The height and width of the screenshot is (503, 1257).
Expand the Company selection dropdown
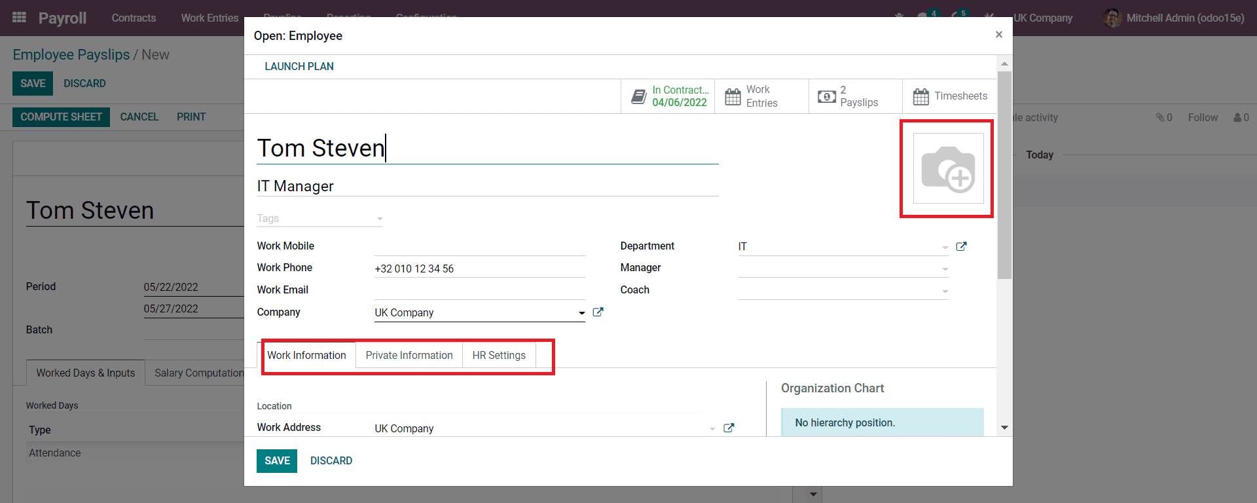[581, 313]
